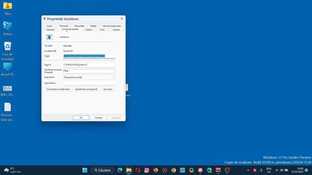Image resolution: width=312 pixels, height=175 pixels.
Task: Click the microphone icon in system tray
Action: pos(261,170)
